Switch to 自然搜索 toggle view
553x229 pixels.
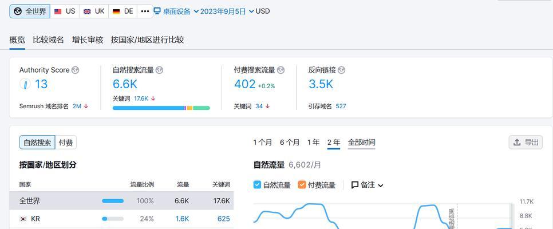[x=37, y=143]
